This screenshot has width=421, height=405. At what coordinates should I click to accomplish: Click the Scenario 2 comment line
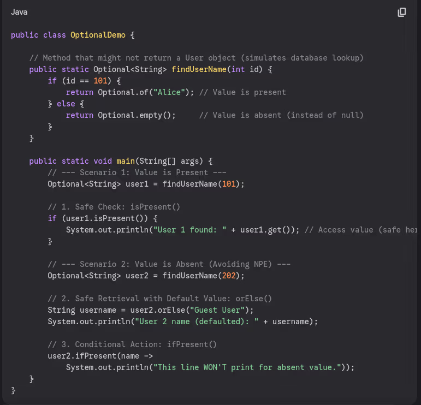[x=169, y=264]
